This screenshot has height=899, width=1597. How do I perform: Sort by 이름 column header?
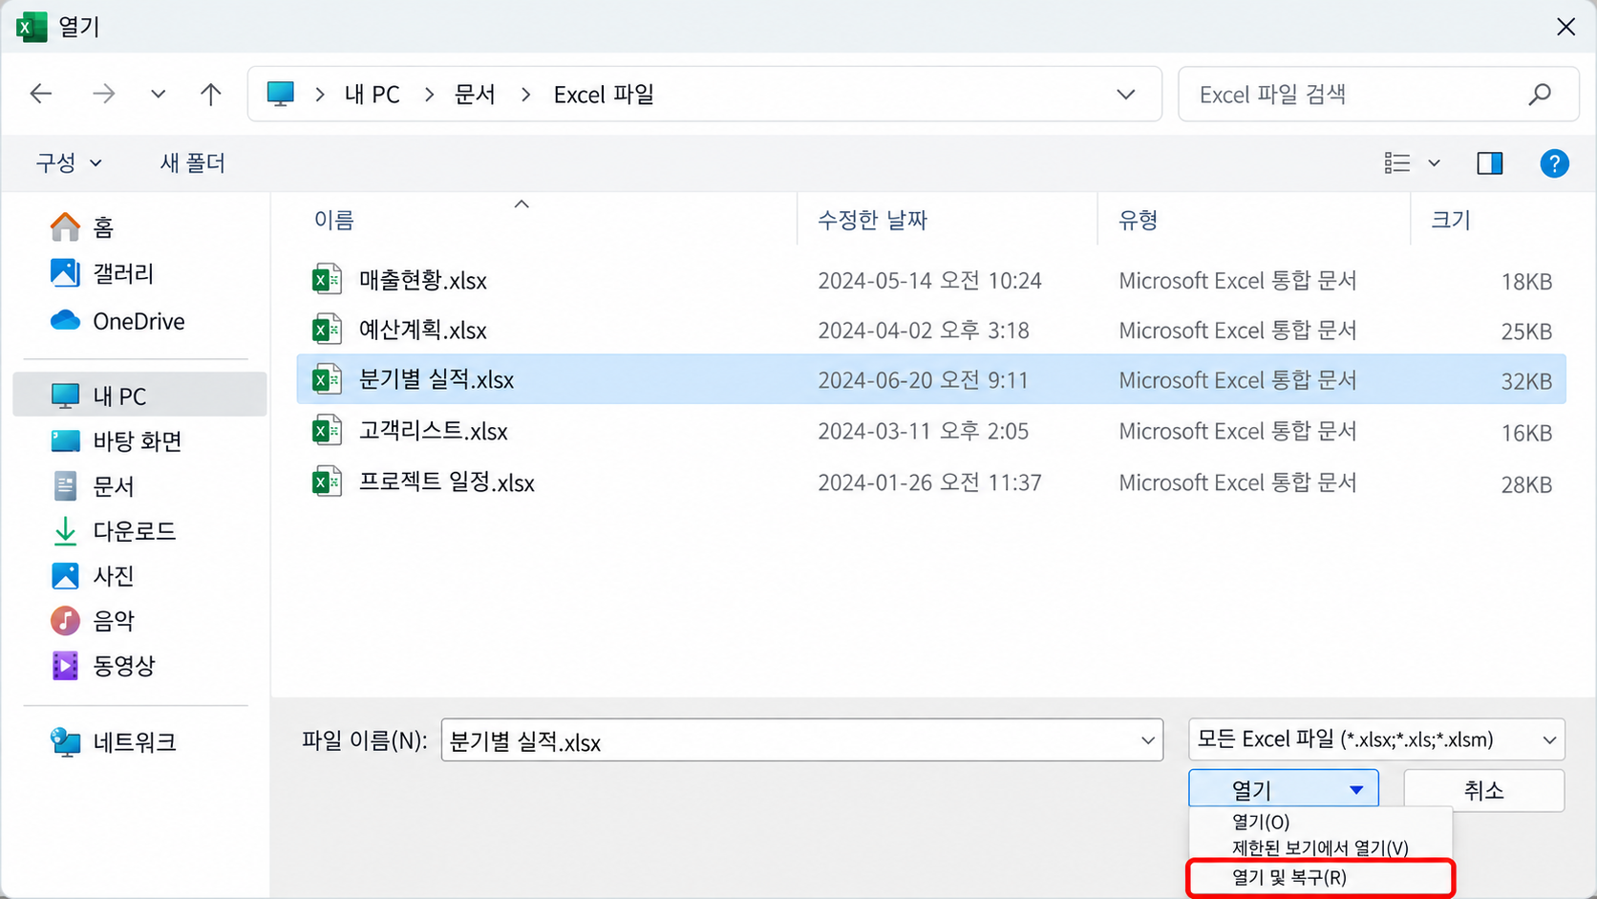(334, 221)
